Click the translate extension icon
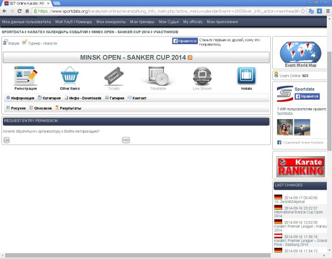Viewport: 332px width, 259px height. pyautogui.click(x=311, y=11)
